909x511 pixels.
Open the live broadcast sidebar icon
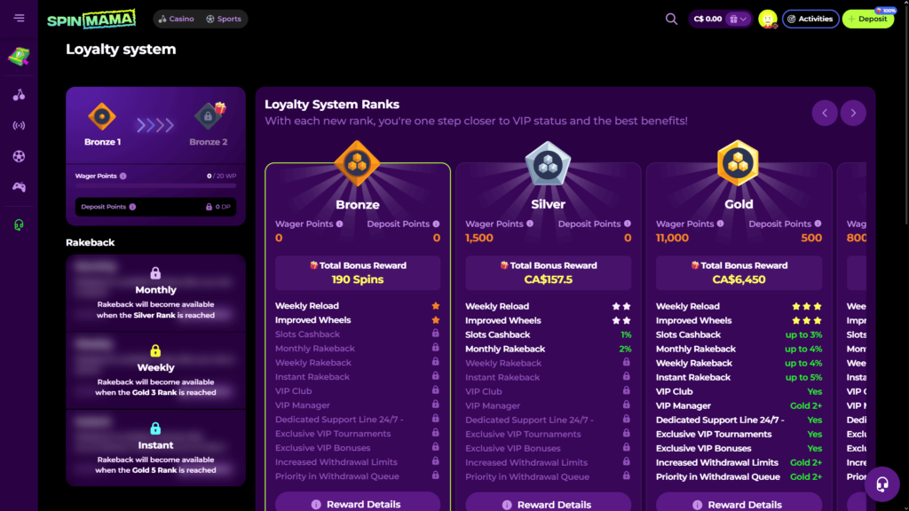click(x=19, y=125)
